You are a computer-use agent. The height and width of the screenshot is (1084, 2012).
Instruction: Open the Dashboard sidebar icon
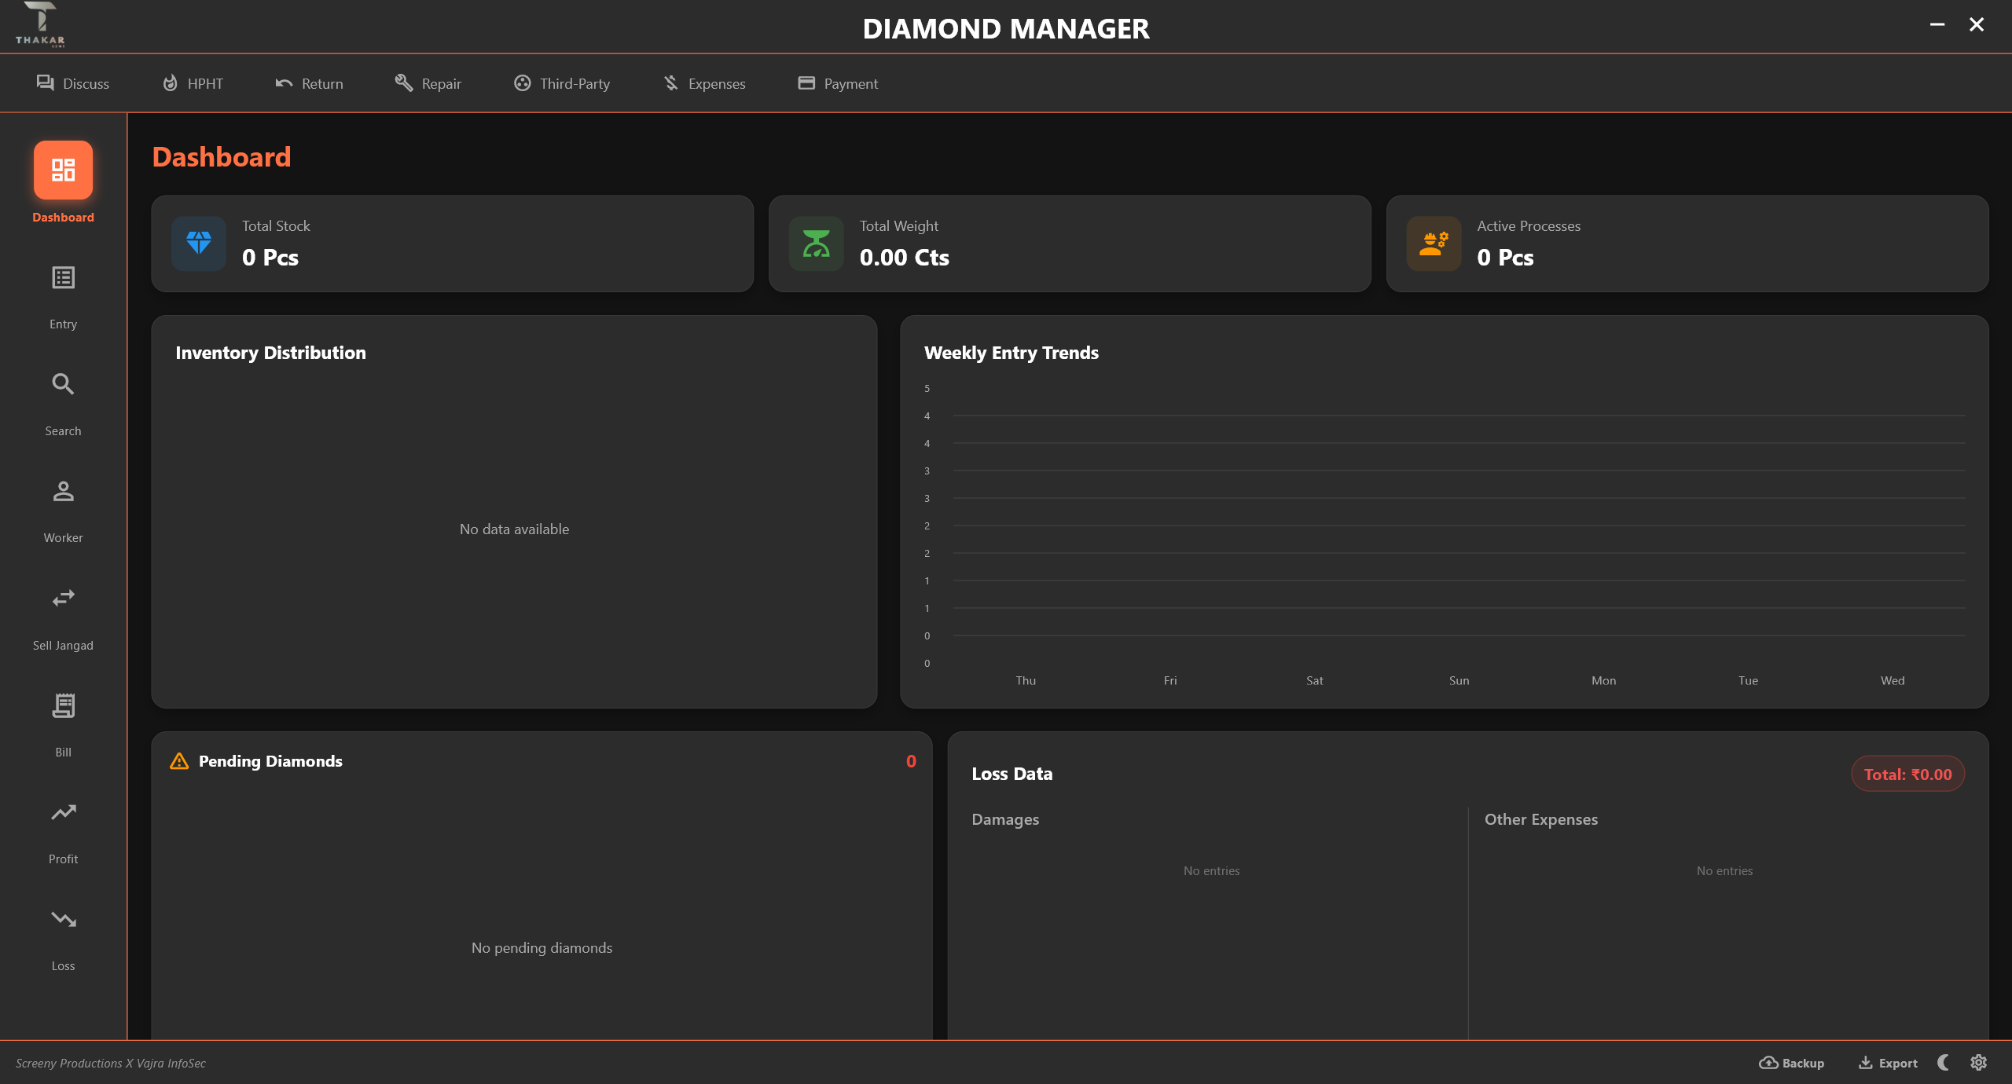click(x=63, y=170)
